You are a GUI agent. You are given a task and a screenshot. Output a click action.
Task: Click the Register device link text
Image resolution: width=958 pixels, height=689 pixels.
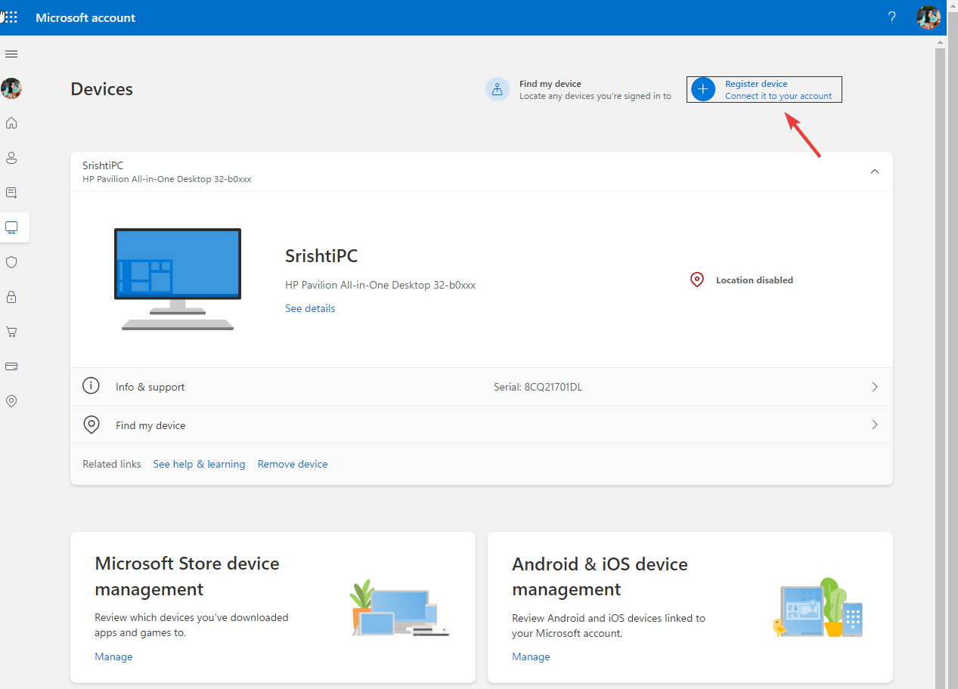coord(756,84)
